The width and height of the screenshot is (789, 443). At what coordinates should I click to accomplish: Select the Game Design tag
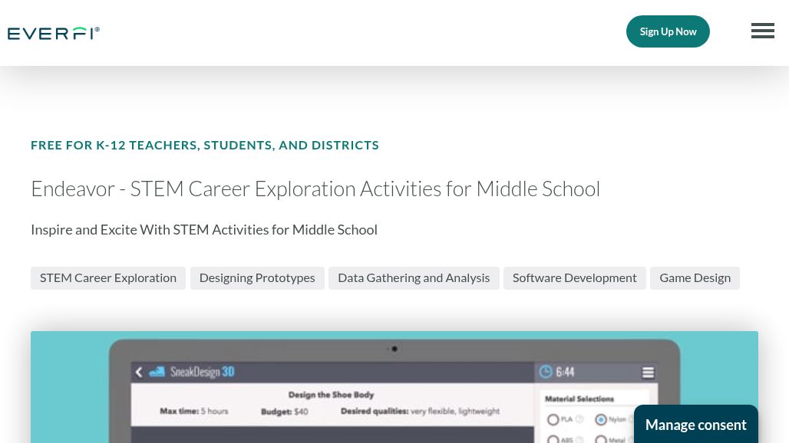coord(695,277)
